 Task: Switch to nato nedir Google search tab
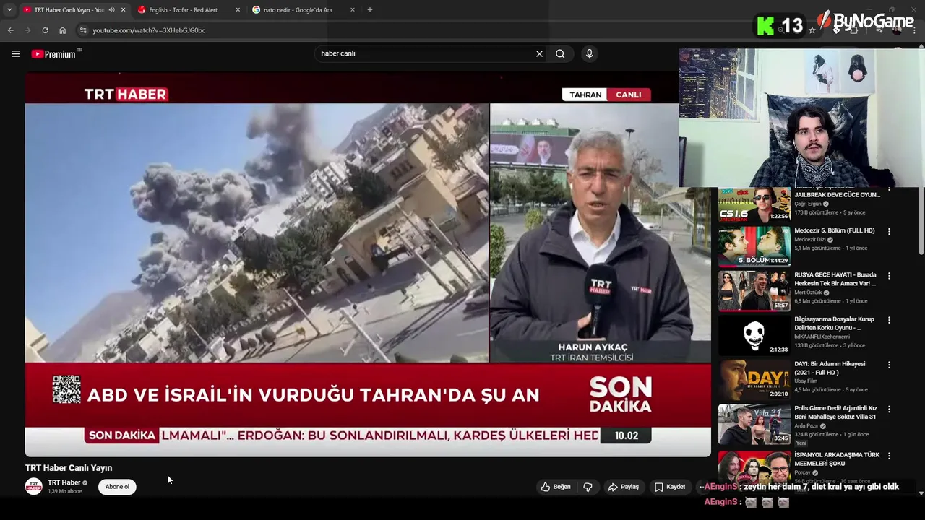tap(304, 10)
